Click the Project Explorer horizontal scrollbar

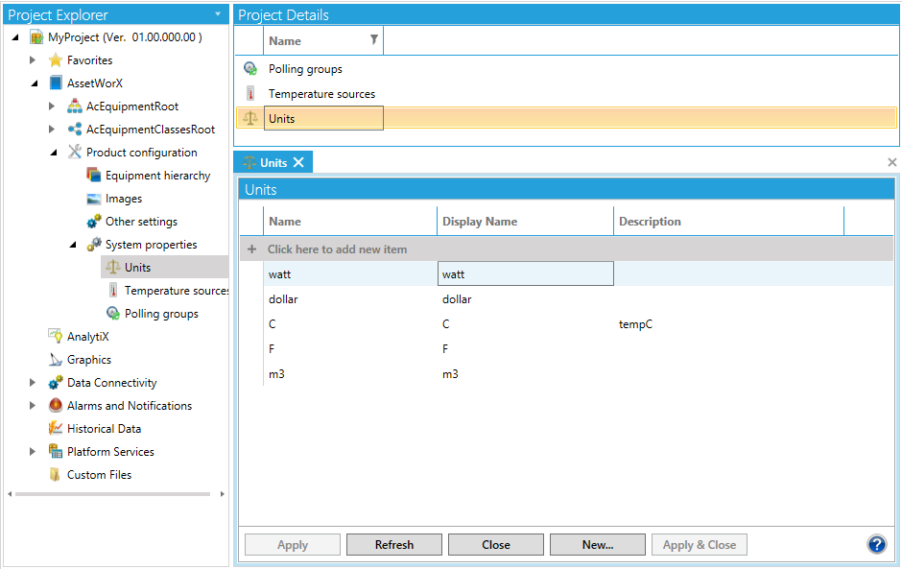coord(113,494)
